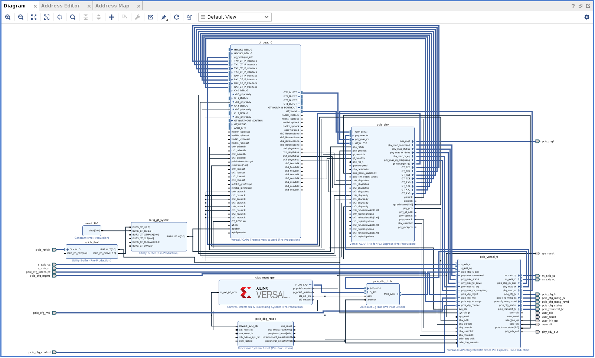Switch to the Diagram tab
This screenshot has height=358, width=595.
click(x=15, y=6)
